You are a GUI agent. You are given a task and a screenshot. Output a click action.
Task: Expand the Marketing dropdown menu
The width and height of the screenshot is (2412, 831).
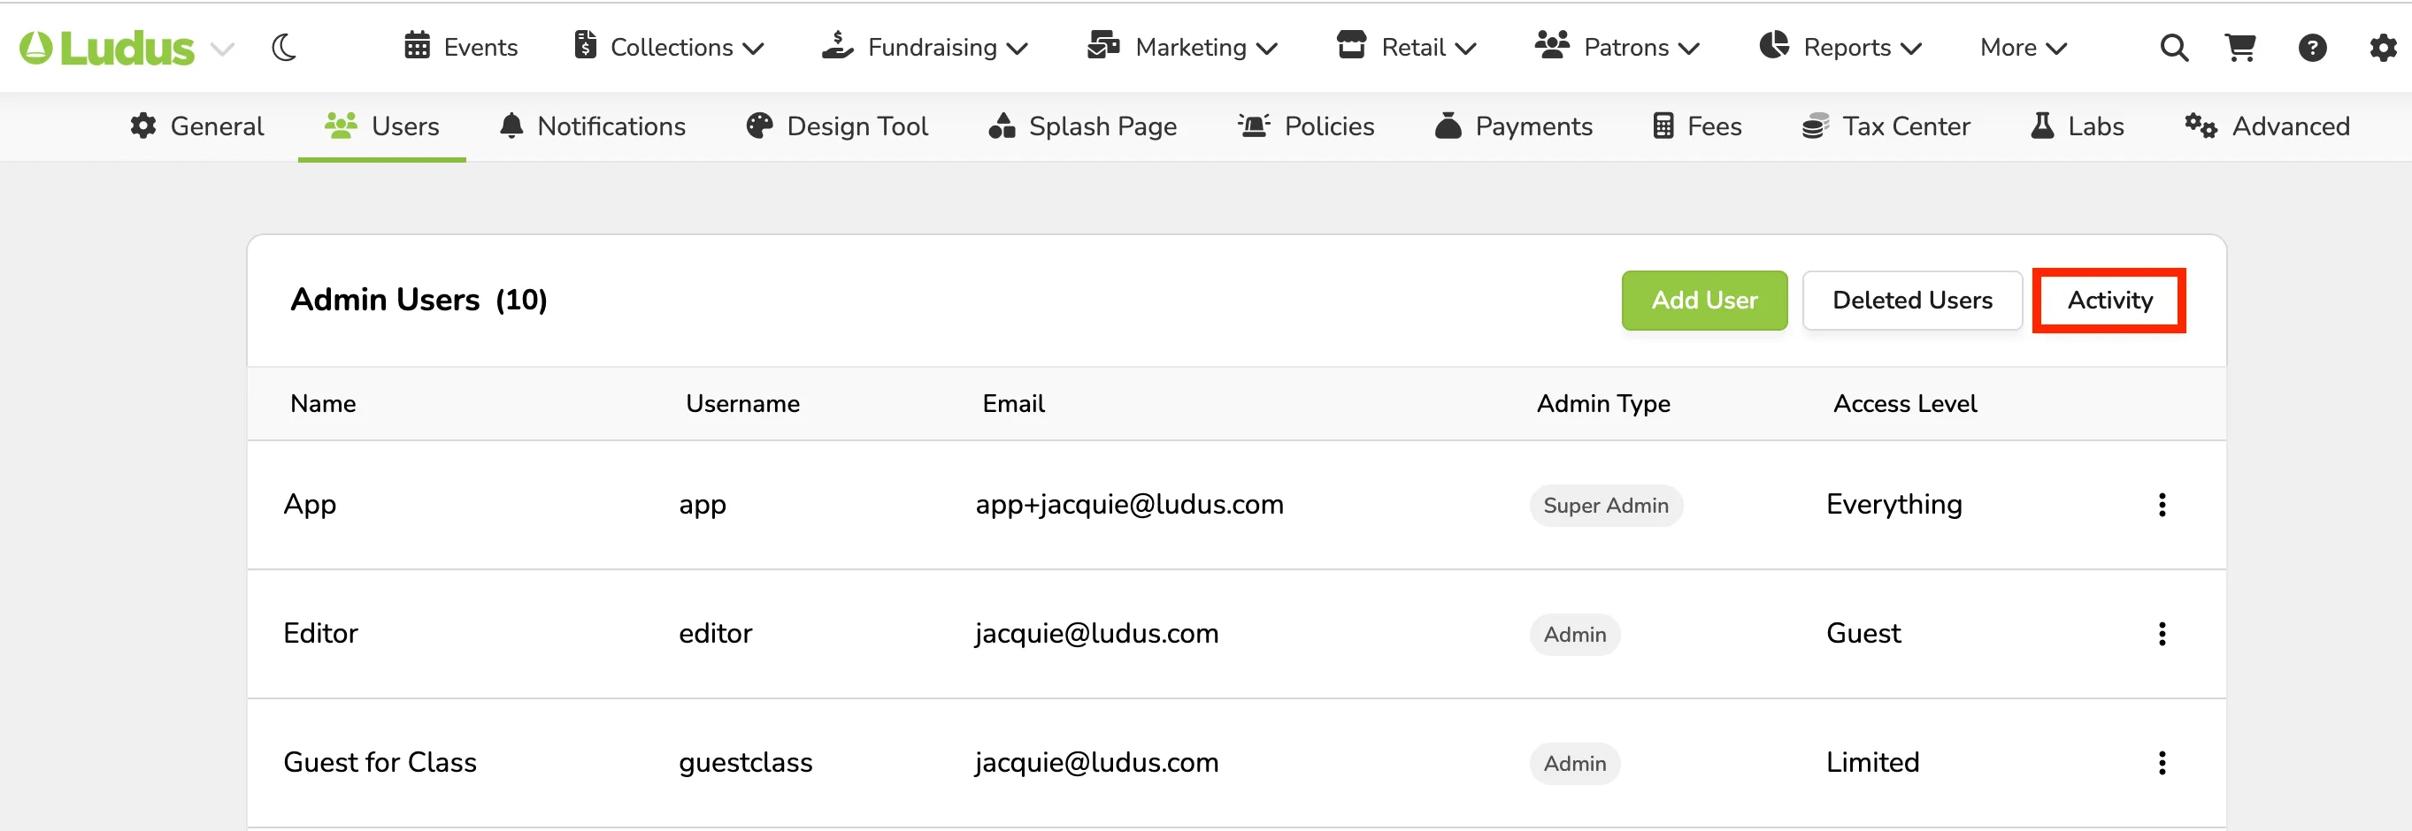click(x=1183, y=47)
